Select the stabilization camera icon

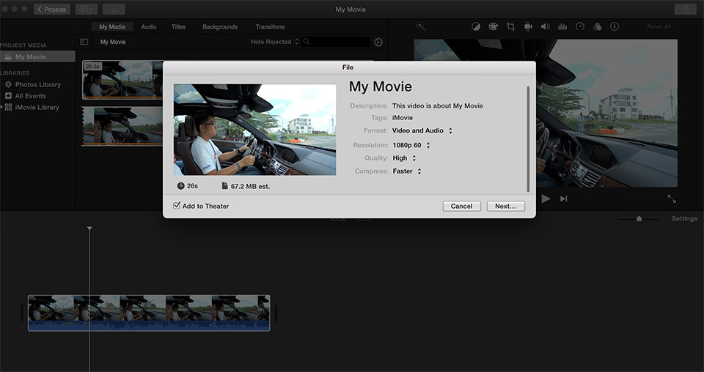[528, 26]
